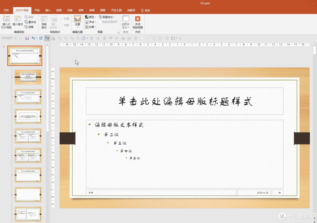
Task: Click the Close Master View red X icon
Action: [x=138, y=19]
